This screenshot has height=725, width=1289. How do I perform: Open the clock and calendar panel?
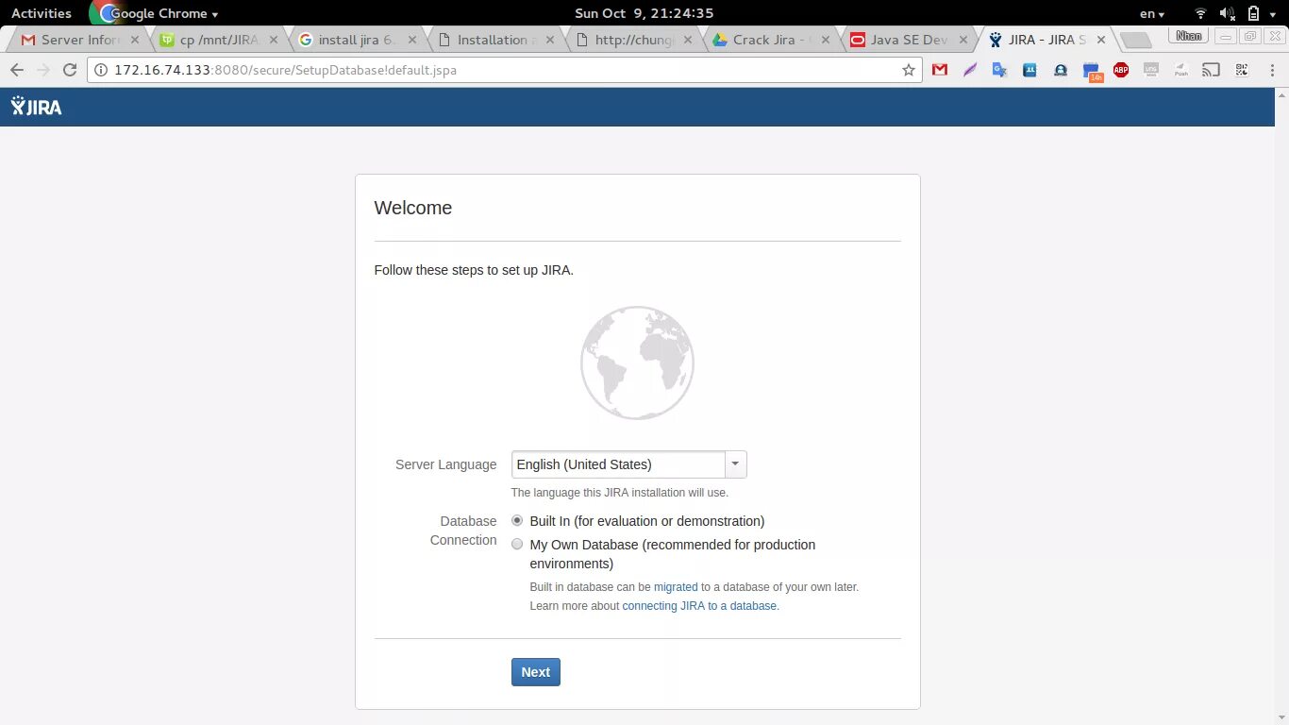click(644, 13)
